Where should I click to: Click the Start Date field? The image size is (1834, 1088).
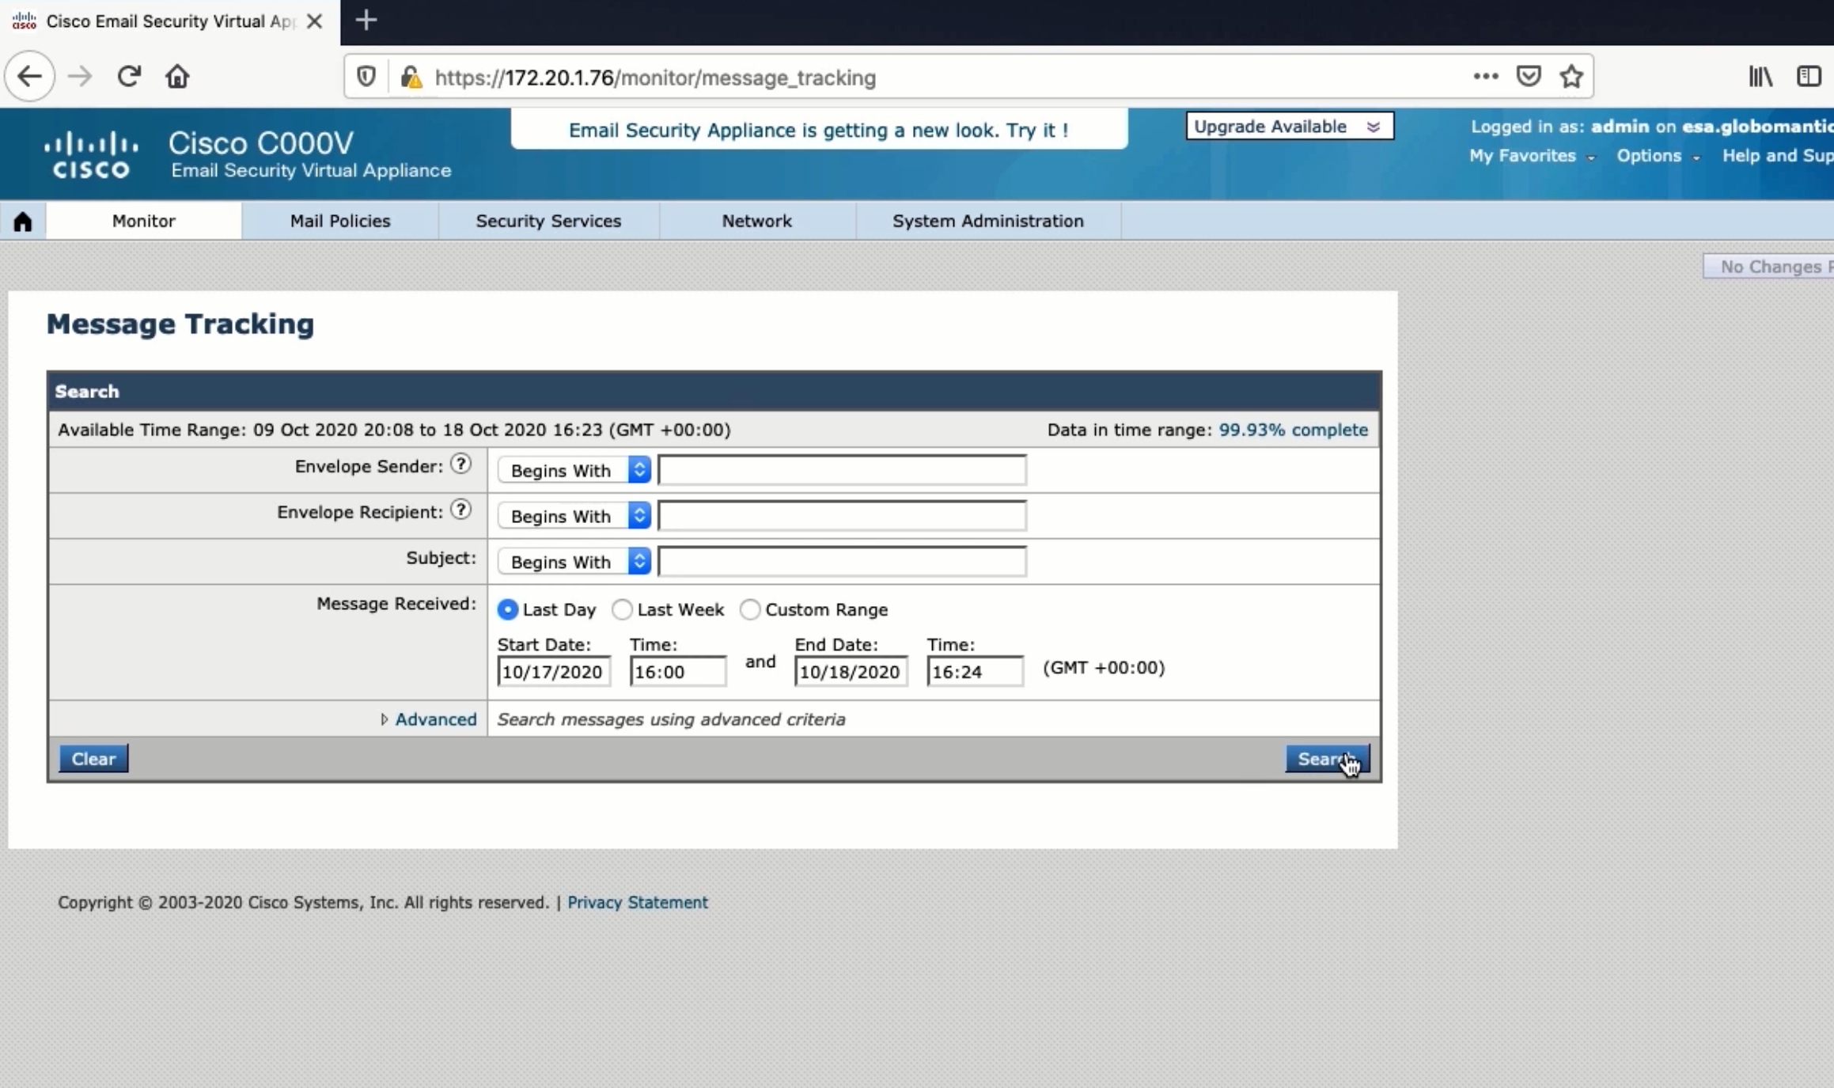554,672
